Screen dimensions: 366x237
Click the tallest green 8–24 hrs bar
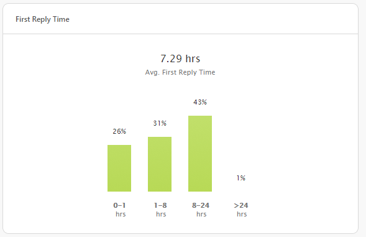point(200,154)
